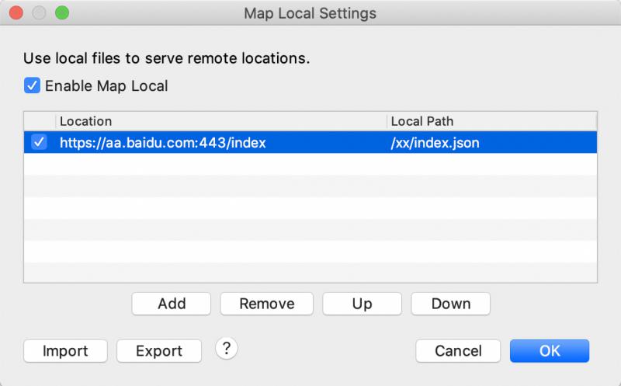This screenshot has width=621, height=386.
Task: Uncheck the aa.baidu.com mapping row checkbox
Action: pos(40,142)
